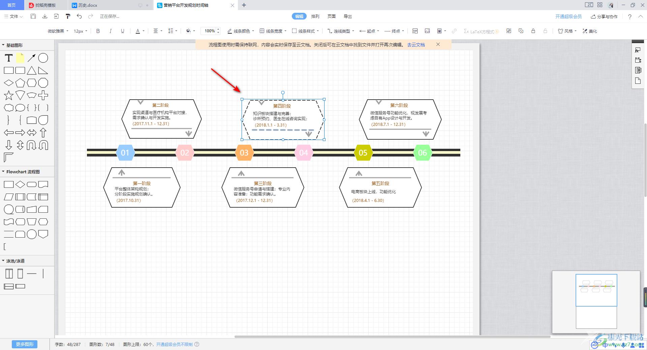Screen dimensions: 647x350
Task: Click the 美化 beautify button
Action: (590, 31)
